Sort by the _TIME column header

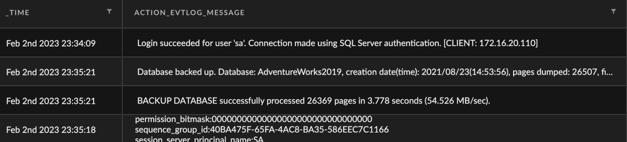coord(18,13)
